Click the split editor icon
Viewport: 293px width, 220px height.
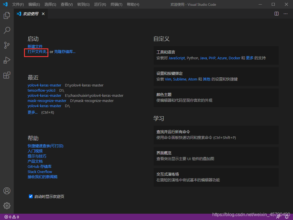tap(277, 14)
